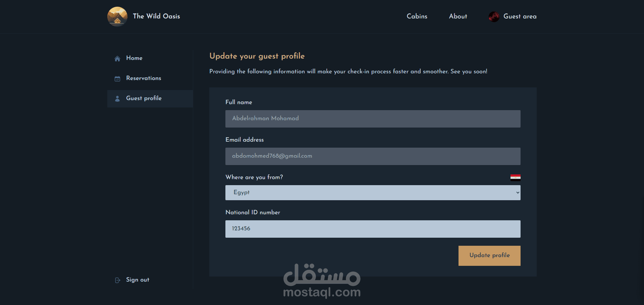Click the Guest profile person icon
644x305 pixels.
[x=117, y=99]
